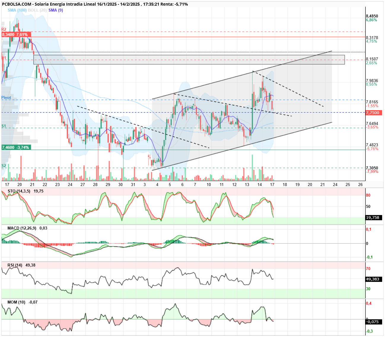
Task: Click the RSI (14) indicator label
Action: pos(15,265)
